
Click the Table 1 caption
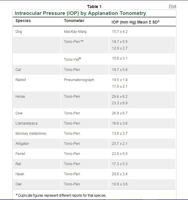(94, 7)
